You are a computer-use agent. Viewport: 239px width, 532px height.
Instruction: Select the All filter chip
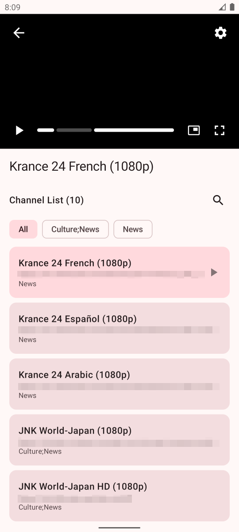pyautogui.click(x=23, y=229)
